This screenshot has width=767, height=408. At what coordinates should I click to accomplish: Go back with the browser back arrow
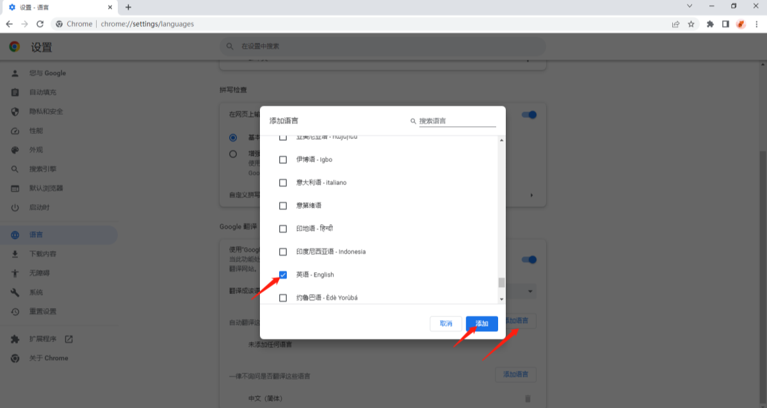[x=10, y=24]
